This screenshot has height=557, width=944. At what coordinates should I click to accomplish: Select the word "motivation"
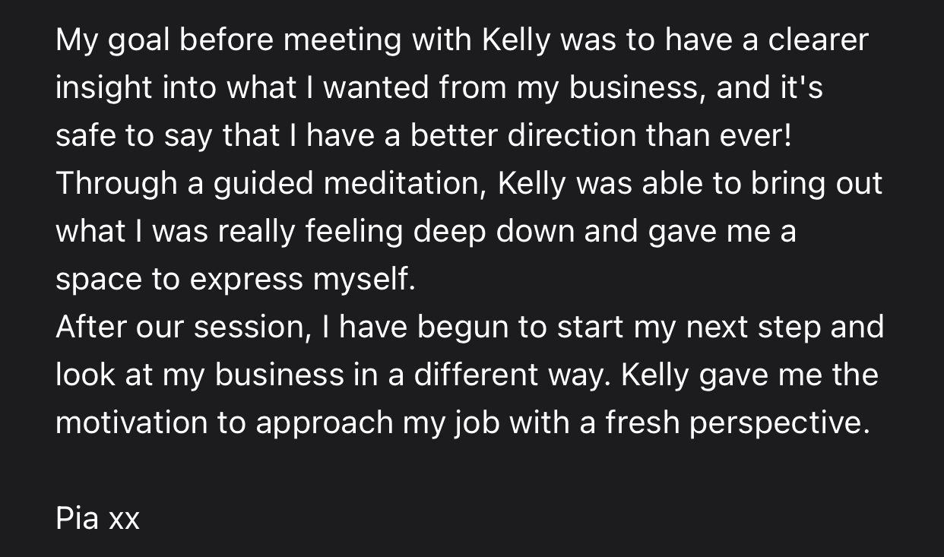131,422
